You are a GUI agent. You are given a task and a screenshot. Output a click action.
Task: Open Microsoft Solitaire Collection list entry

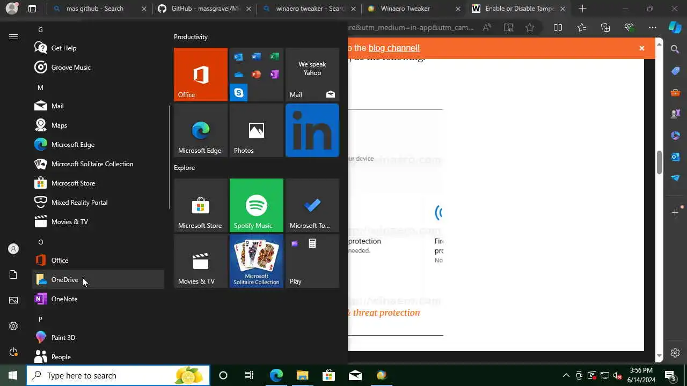(x=98, y=164)
